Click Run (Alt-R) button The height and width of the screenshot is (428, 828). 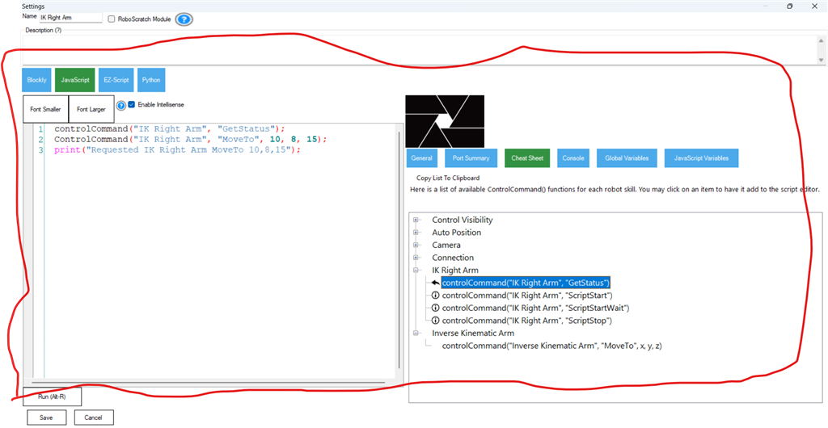(x=52, y=397)
